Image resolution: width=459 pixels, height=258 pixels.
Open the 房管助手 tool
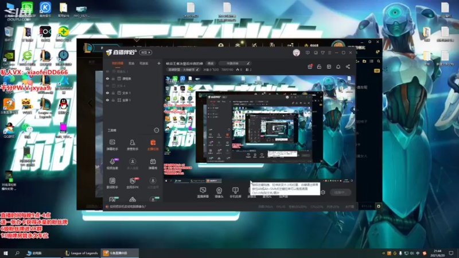pos(133,145)
